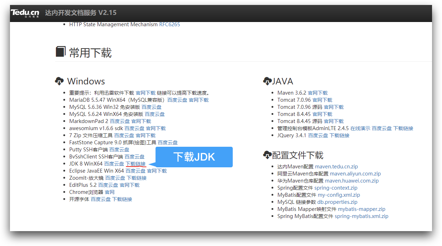Image resolution: width=442 pixels, height=246 pixels.
Task: Click the book icon beside 常用下载
Action: [60, 52]
